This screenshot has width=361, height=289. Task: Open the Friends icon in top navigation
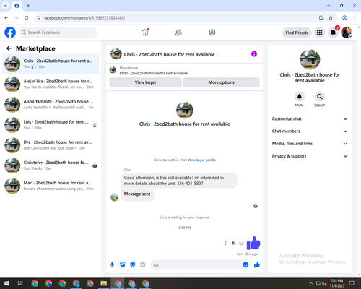178,33
